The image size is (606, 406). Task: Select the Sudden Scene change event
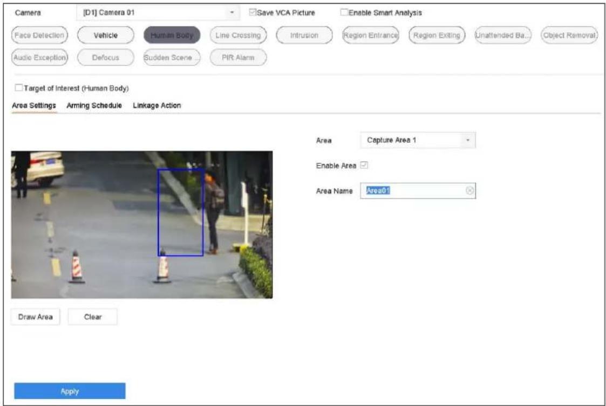click(x=172, y=58)
